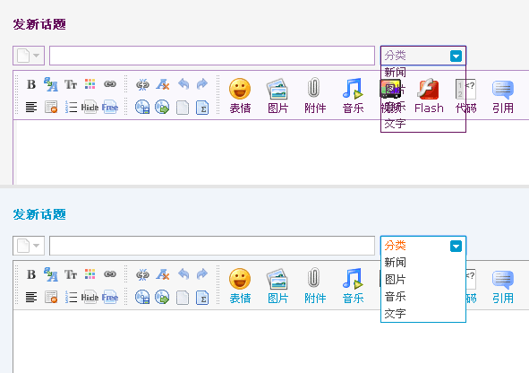Insert quote with top editor 引用 icon

[x=503, y=96]
